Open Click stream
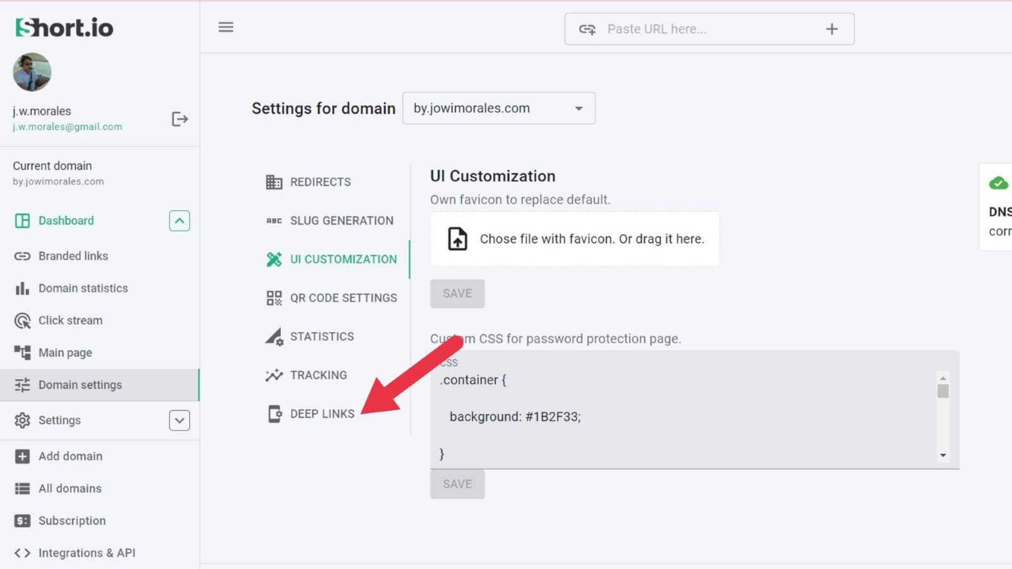Image resolution: width=1012 pixels, height=569 pixels. 70,321
